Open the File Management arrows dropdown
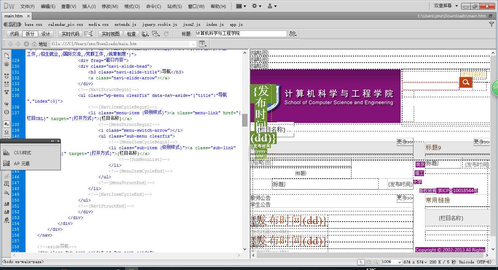This screenshot has height=270, width=498. (x=293, y=34)
